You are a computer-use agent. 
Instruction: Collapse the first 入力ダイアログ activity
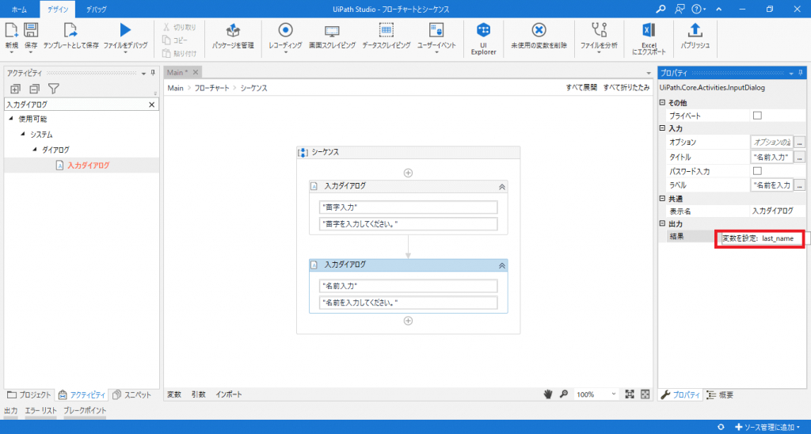pos(501,187)
